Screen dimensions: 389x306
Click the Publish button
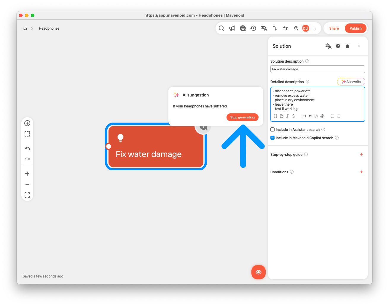tap(355, 28)
